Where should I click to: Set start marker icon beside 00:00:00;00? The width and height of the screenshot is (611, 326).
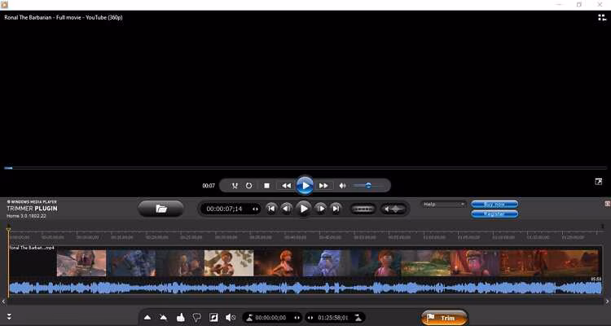tap(249, 317)
